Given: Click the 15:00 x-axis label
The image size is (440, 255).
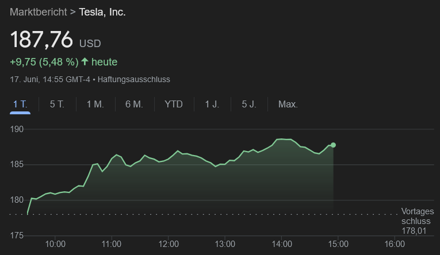Looking at the screenshot, I should coord(338,244).
